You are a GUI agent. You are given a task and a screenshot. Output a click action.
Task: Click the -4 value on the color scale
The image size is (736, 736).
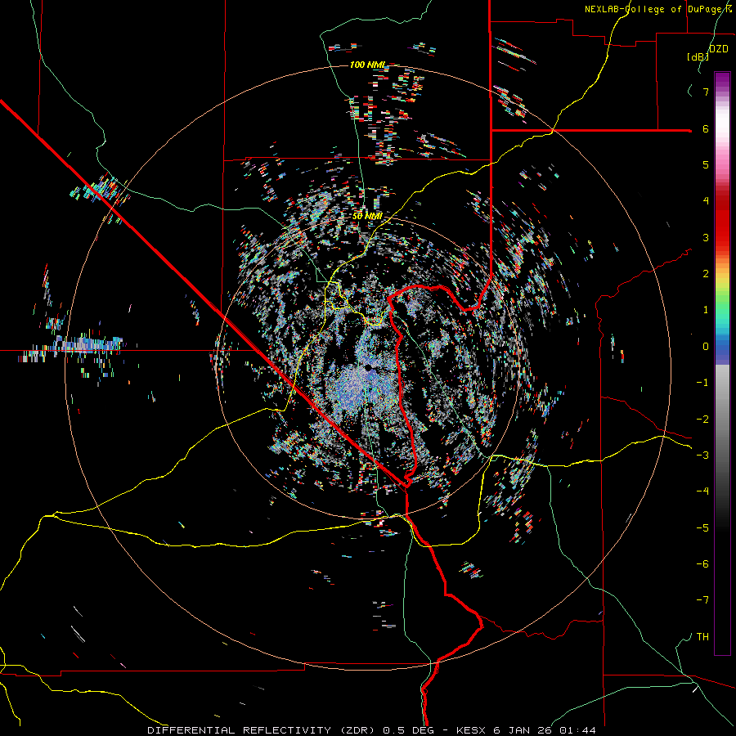pos(702,491)
